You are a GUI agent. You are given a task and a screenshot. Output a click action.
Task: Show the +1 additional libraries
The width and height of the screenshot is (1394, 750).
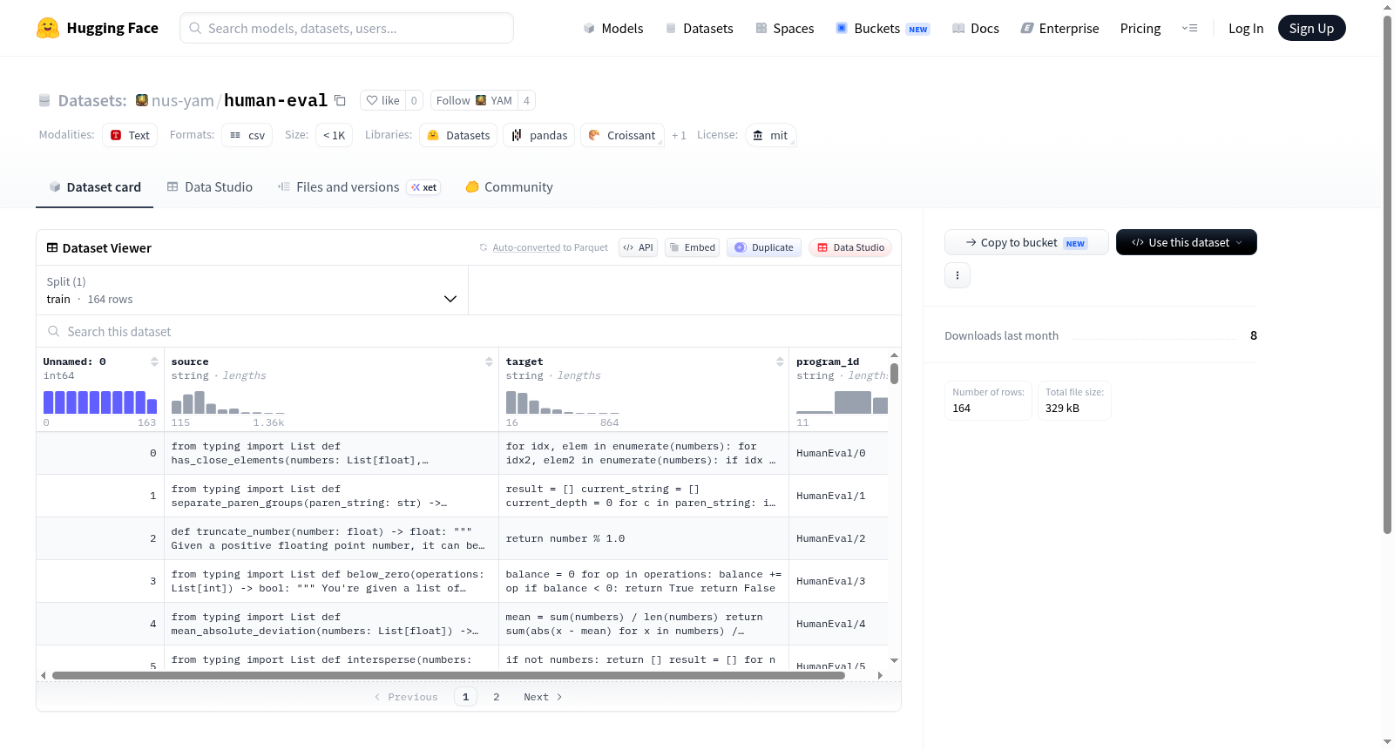pyautogui.click(x=679, y=135)
